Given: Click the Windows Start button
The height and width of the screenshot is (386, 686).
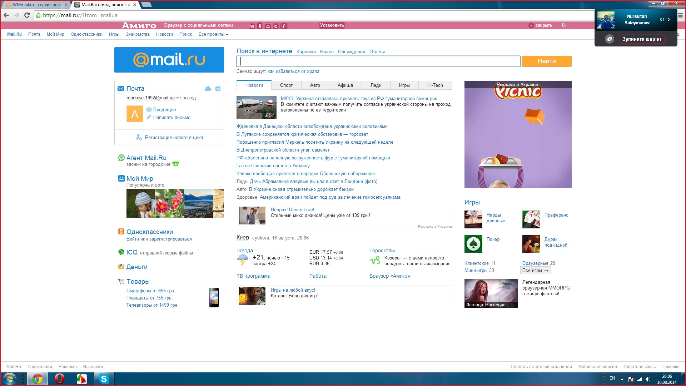Looking at the screenshot, I should (x=10, y=379).
